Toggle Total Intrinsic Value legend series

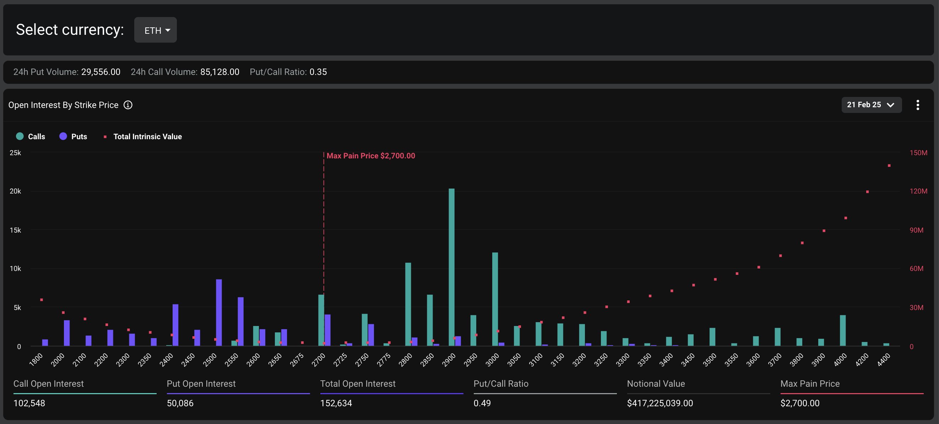(147, 136)
